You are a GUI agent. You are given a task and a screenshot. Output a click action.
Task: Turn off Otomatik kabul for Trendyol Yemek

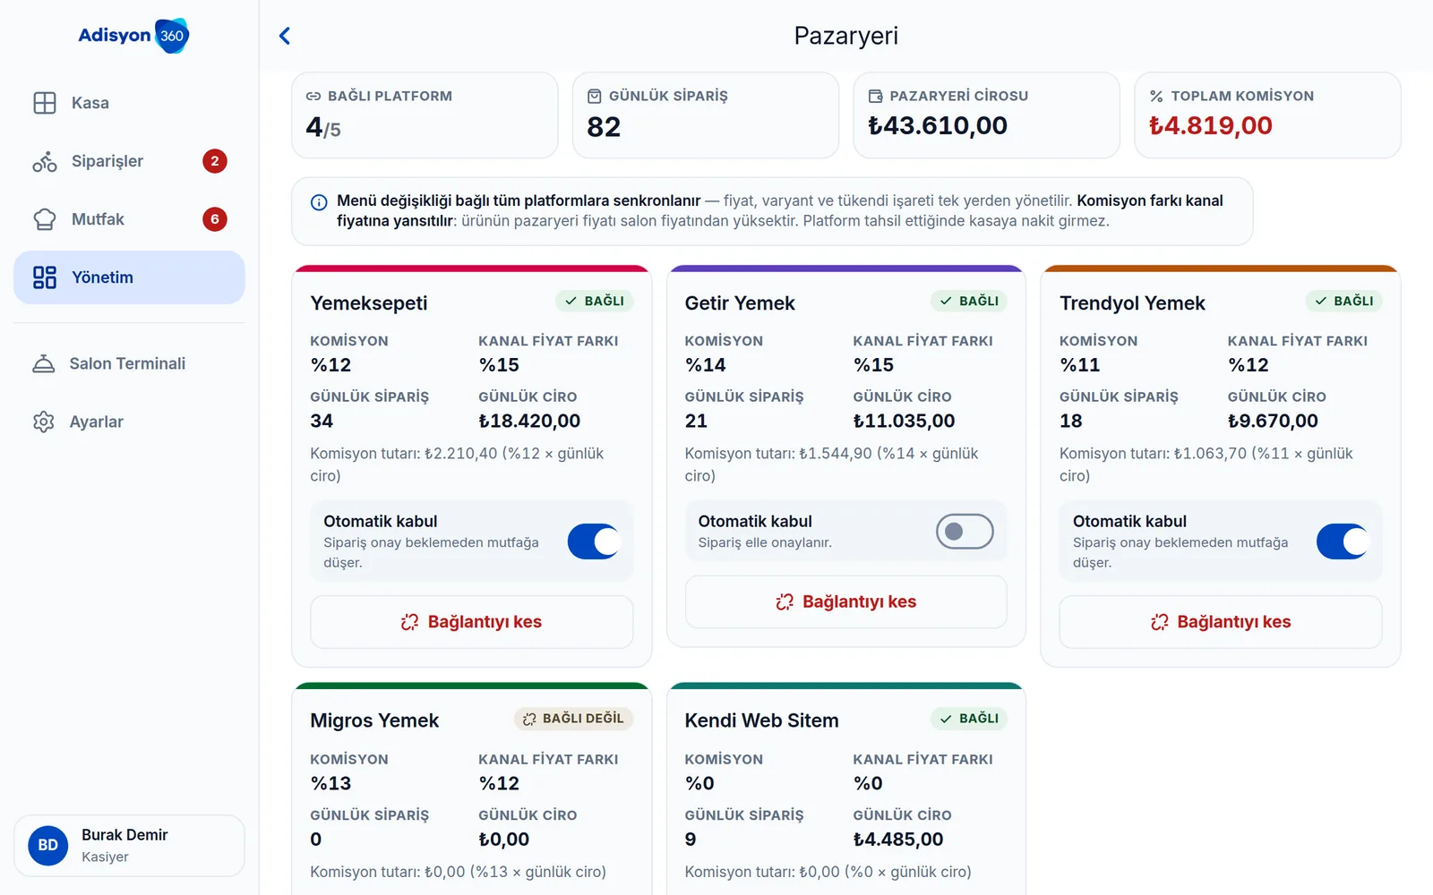click(x=1343, y=541)
